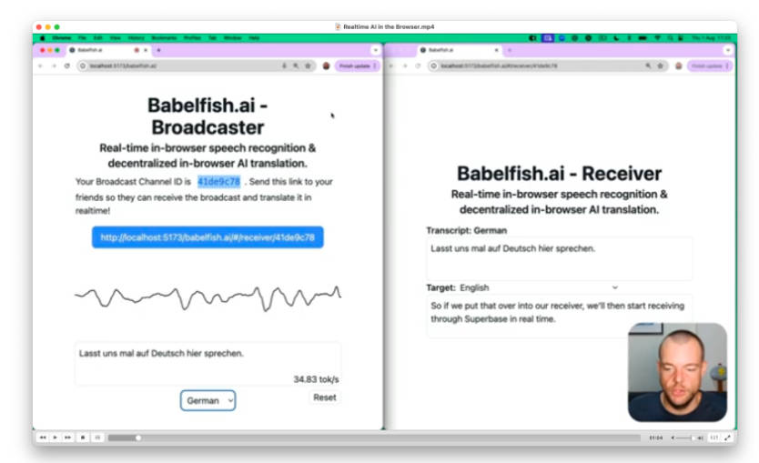759x463 pixels.
Task: Select the Babelfish.ai tab in Receiver window
Action: point(459,50)
